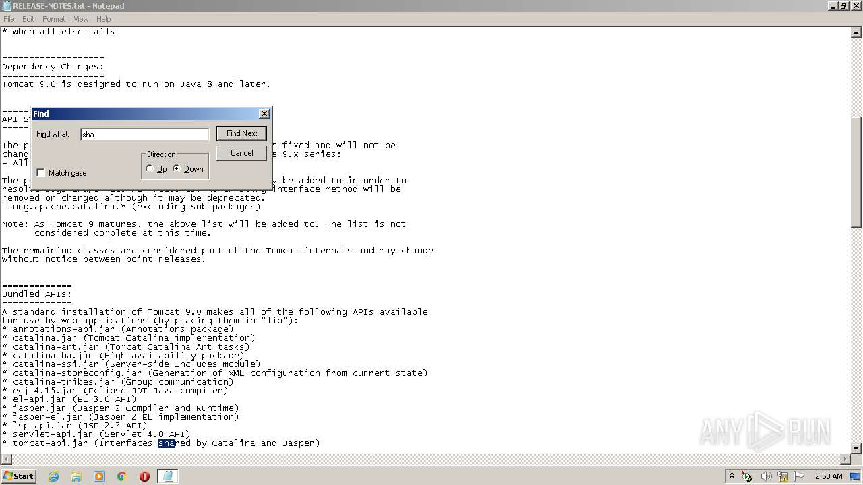Click the 'jasper-el.jar' line

(x=120, y=417)
